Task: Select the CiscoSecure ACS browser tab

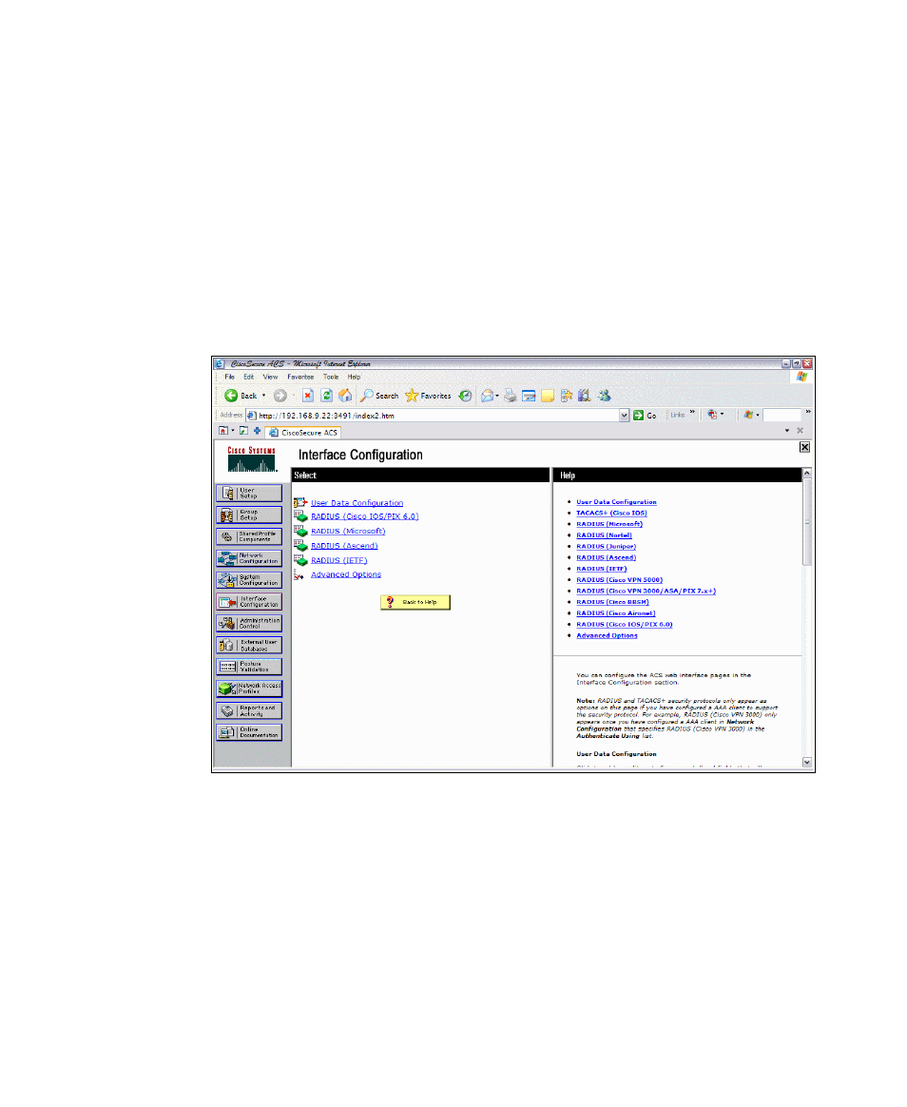Action: coord(303,432)
